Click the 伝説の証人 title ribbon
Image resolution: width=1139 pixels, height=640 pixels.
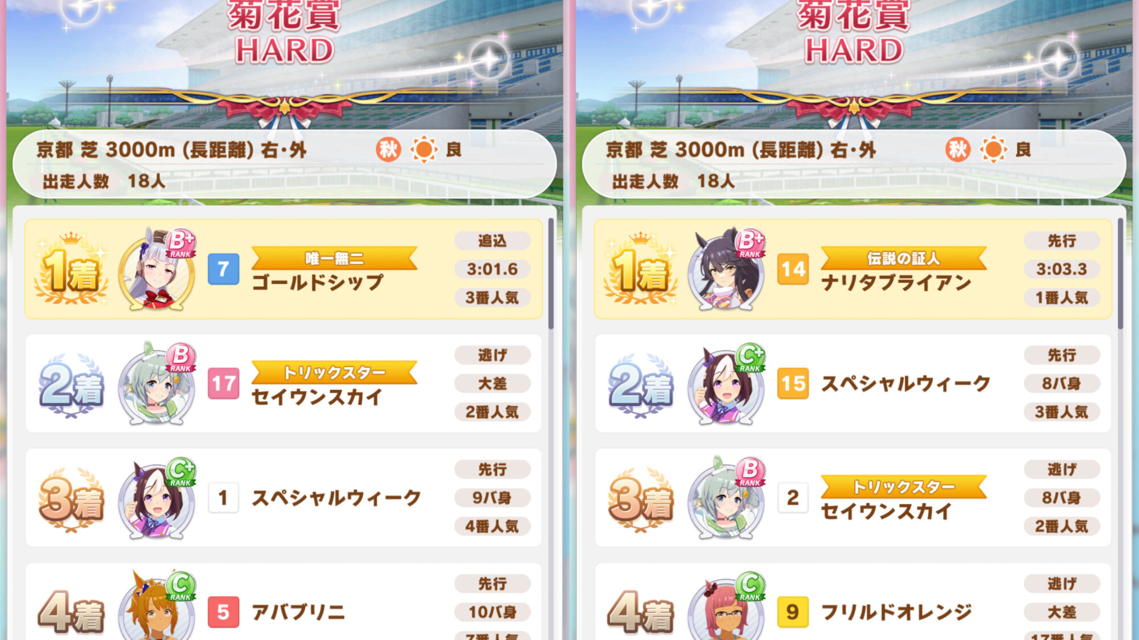[x=904, y=259]
